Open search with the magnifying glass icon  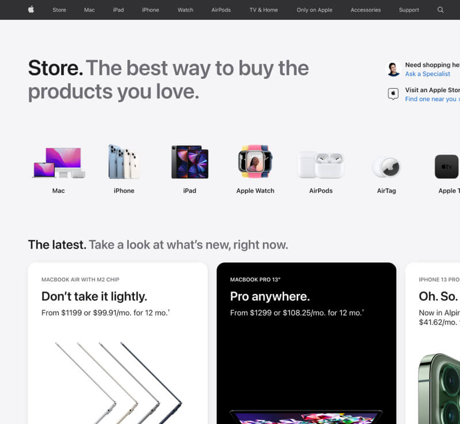pyautogui.click(x=440, y=10)
